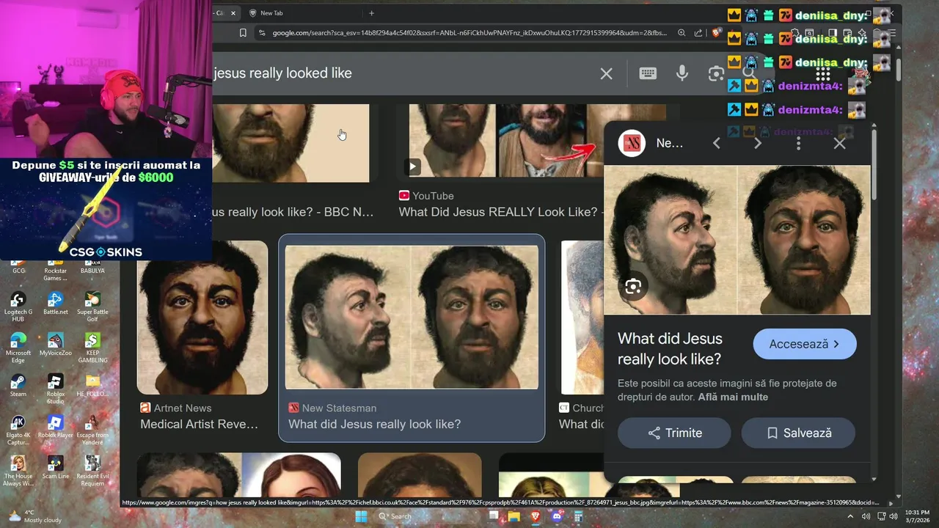Open the yellow folder desktop icon
939x528 pixels.
[92, 386]
